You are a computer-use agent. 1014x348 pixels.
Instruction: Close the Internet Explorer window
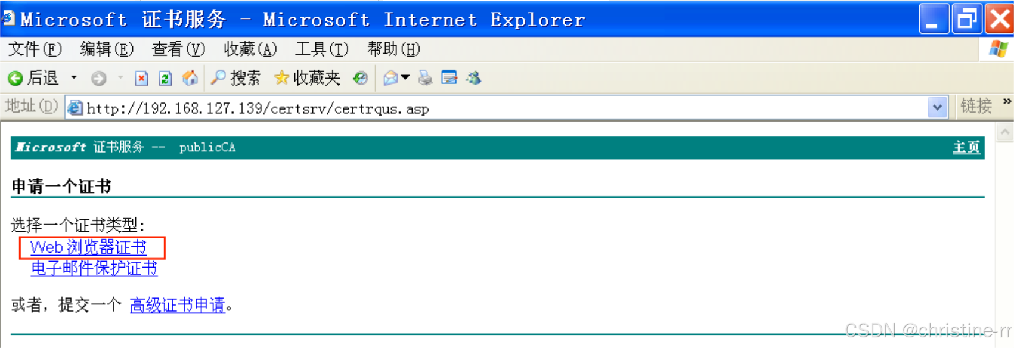[x=999, y=18]
